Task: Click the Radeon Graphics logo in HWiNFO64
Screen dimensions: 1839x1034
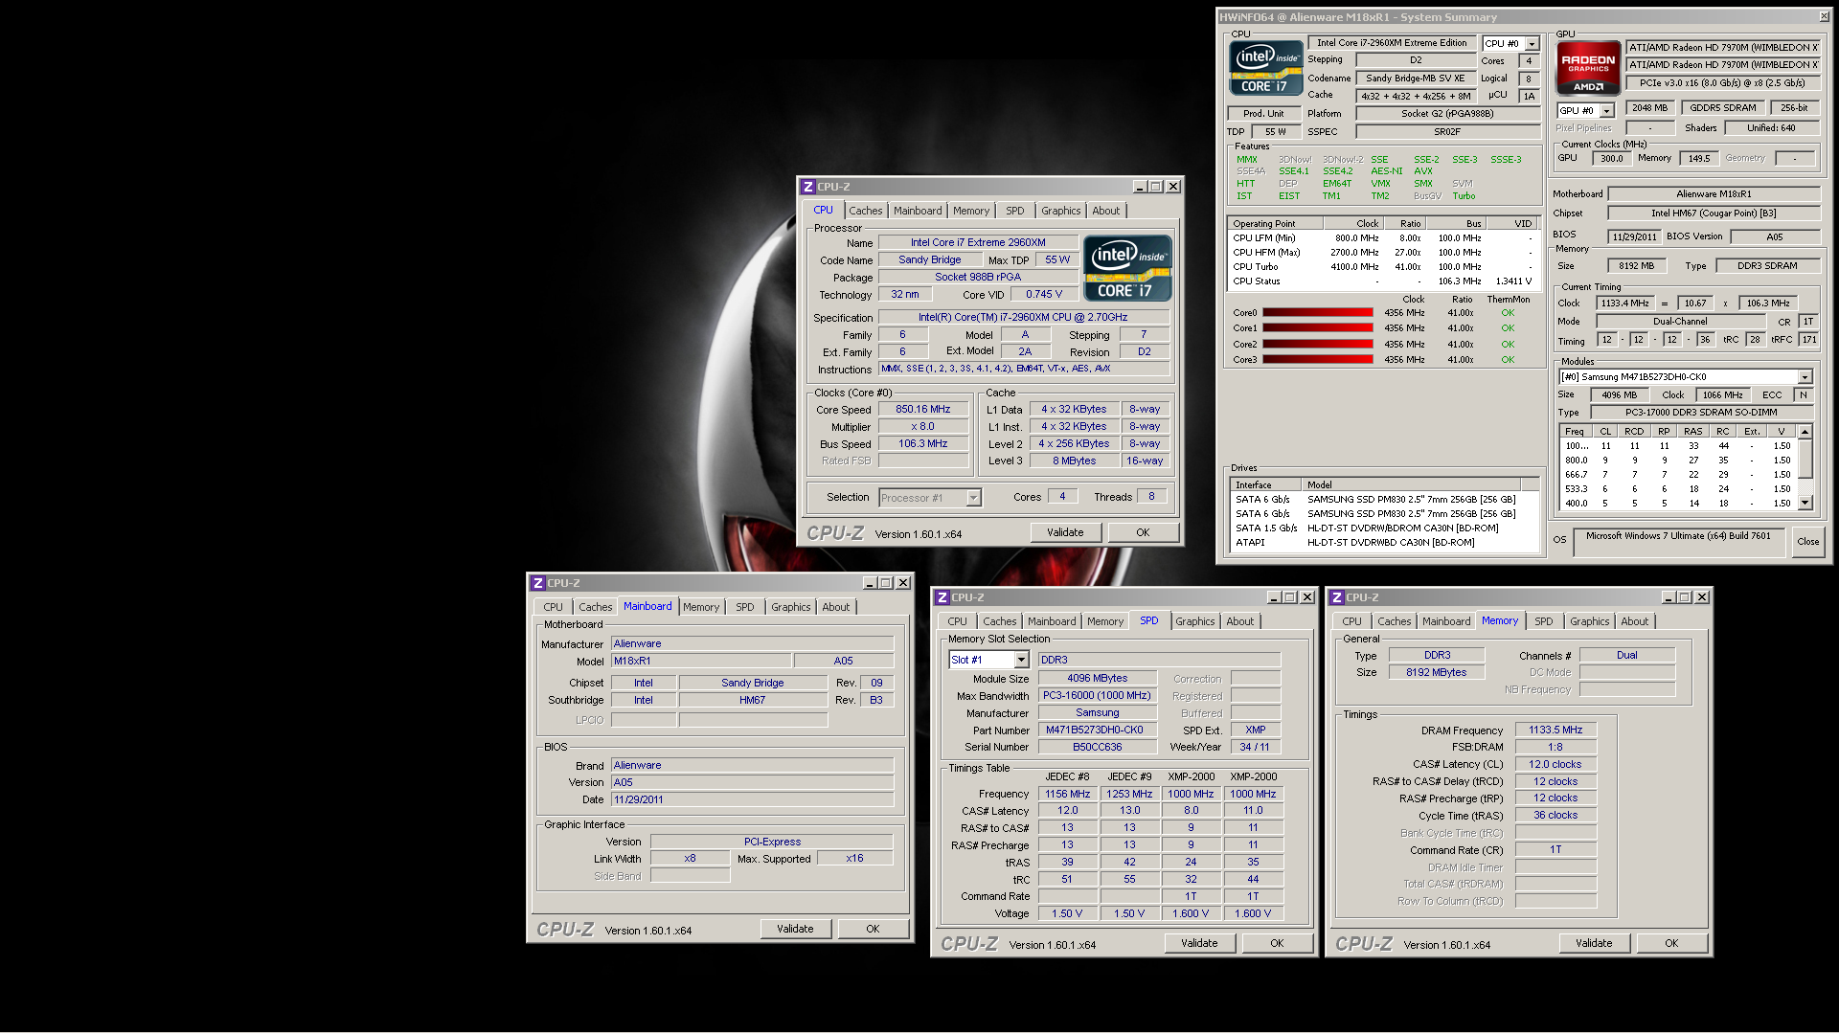Action: coord(1588,67)
